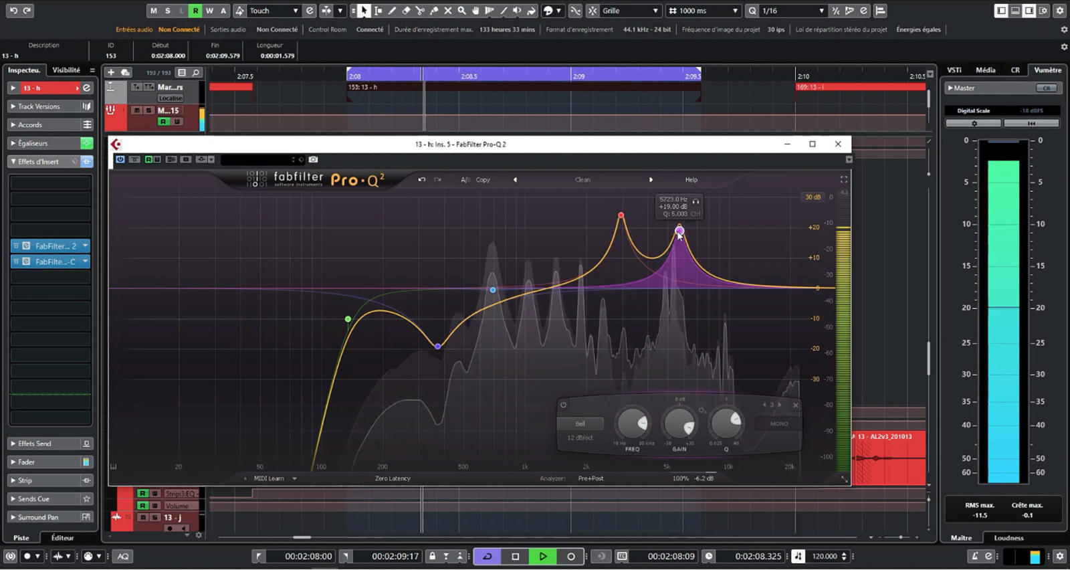The image size is (1070, 570).
Task: Select the Zoom magnifier tool
Action: 462,11
